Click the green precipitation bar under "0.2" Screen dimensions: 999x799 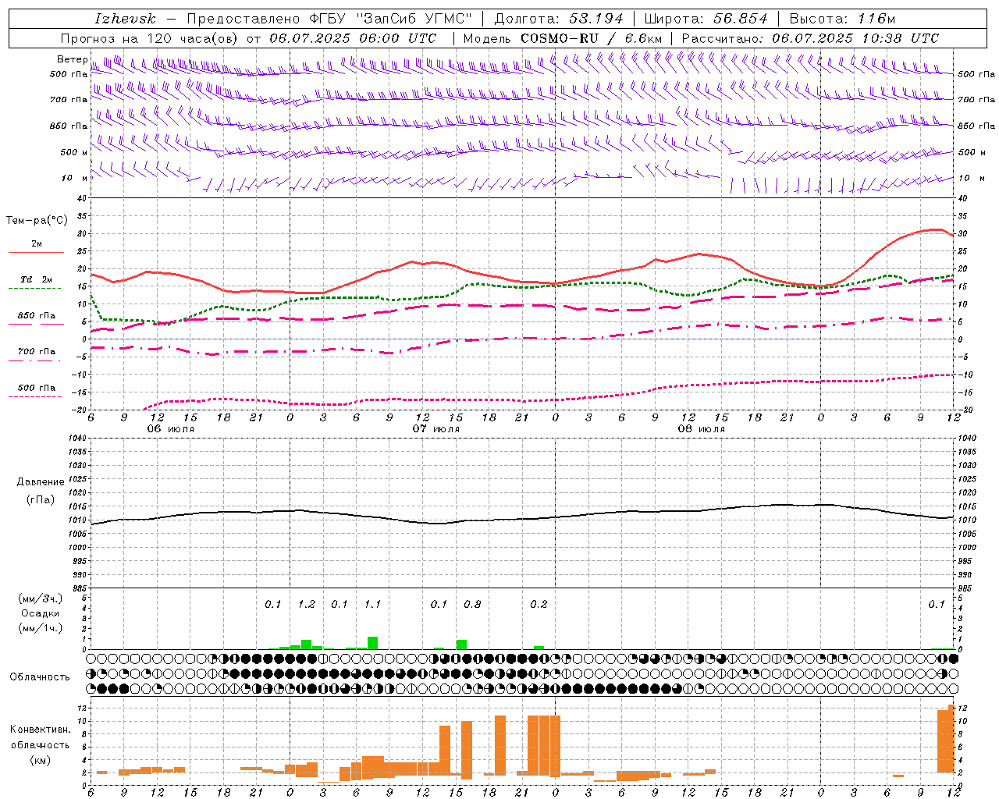click(x=539, y=648)
